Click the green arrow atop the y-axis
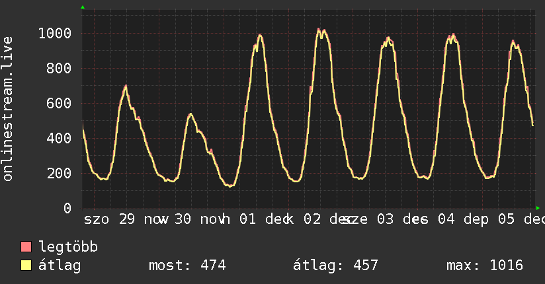545x284 pixels. tap(83, 7)
